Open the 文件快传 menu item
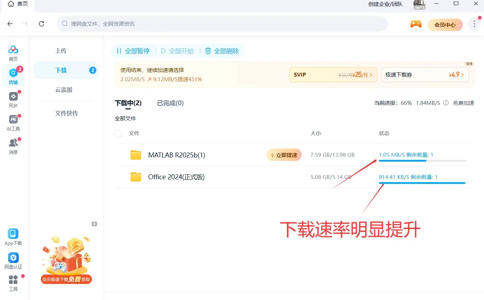484x300 pixels. [x=66, y=113]
